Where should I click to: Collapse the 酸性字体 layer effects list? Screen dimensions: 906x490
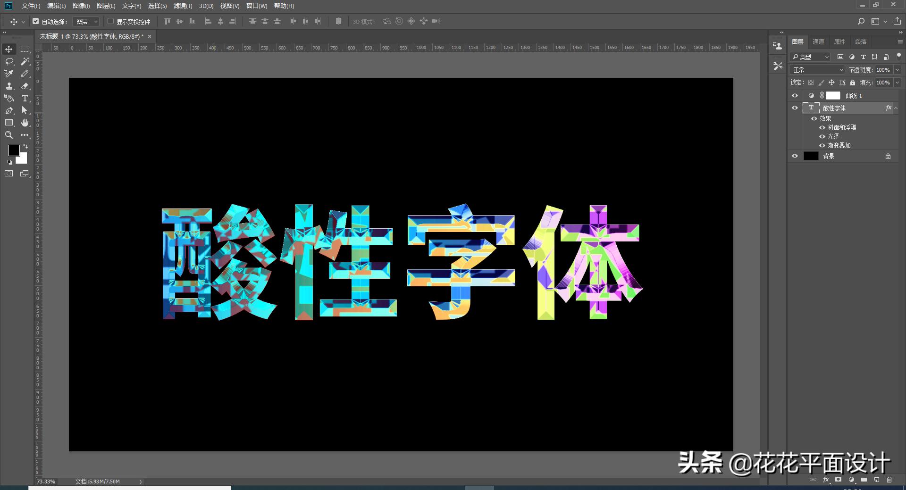click(x=896, y=108)
